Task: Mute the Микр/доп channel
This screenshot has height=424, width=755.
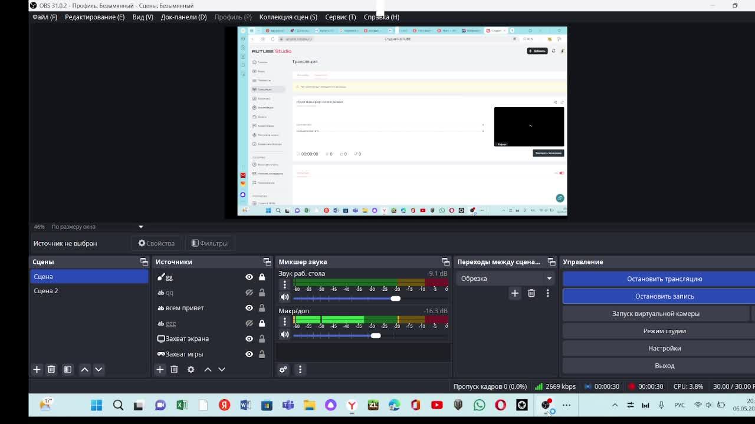Action: [284, 335]
